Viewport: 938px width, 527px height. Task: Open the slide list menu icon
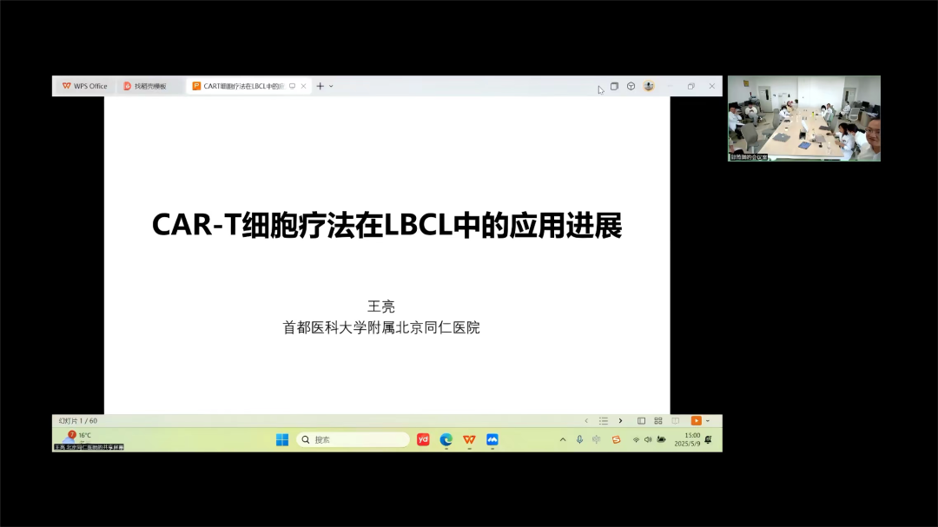coord(604,421)
